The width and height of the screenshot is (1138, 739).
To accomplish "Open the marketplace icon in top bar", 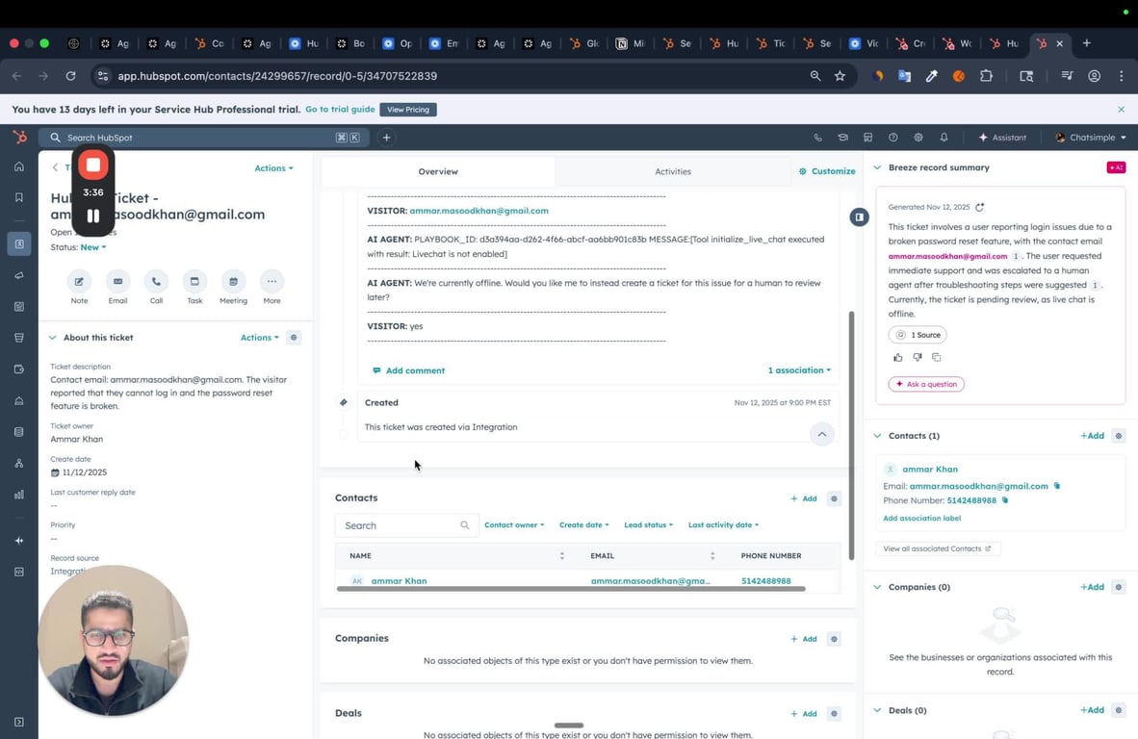I will 868,137.
